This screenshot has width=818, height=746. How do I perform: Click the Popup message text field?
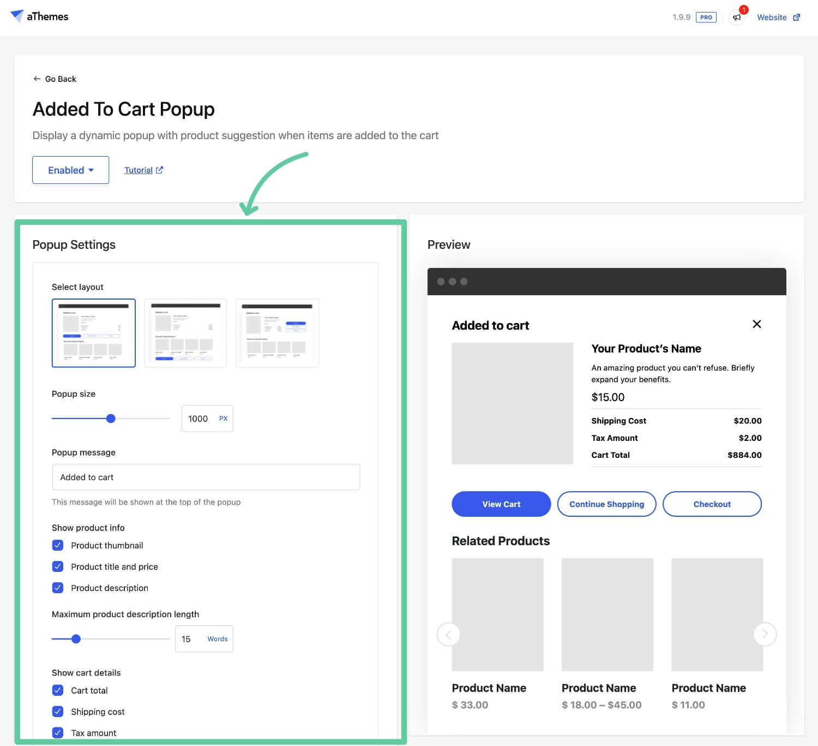click(206, 477)
